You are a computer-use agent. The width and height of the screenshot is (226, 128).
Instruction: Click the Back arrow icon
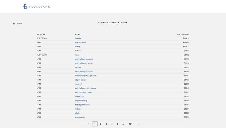click(x=14, y=23)
